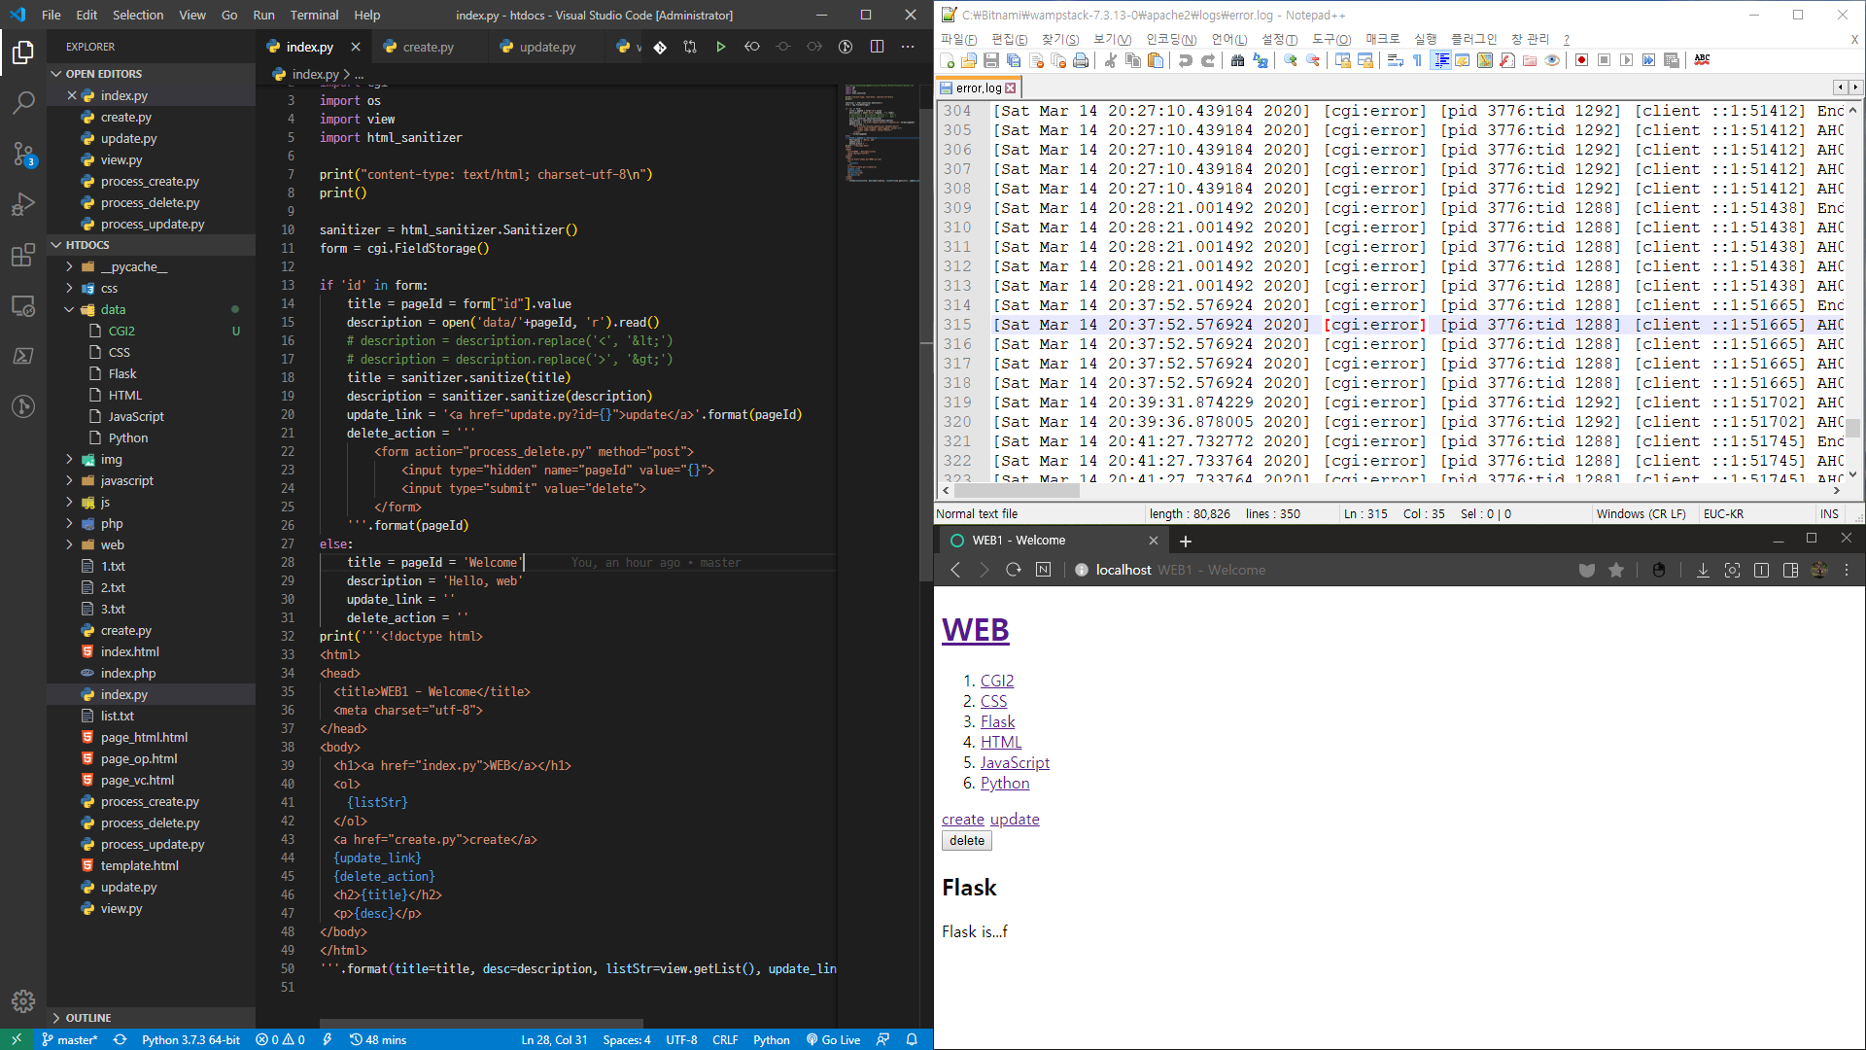
Task: Click Notepad++ Find binoculars icon
Action: pos(1237,60)
